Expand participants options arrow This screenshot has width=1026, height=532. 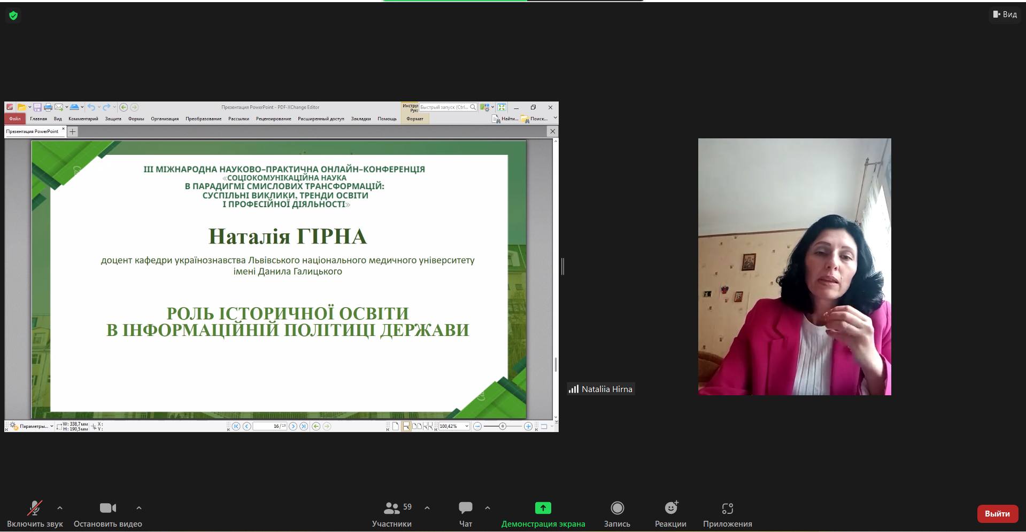point(427,508)
